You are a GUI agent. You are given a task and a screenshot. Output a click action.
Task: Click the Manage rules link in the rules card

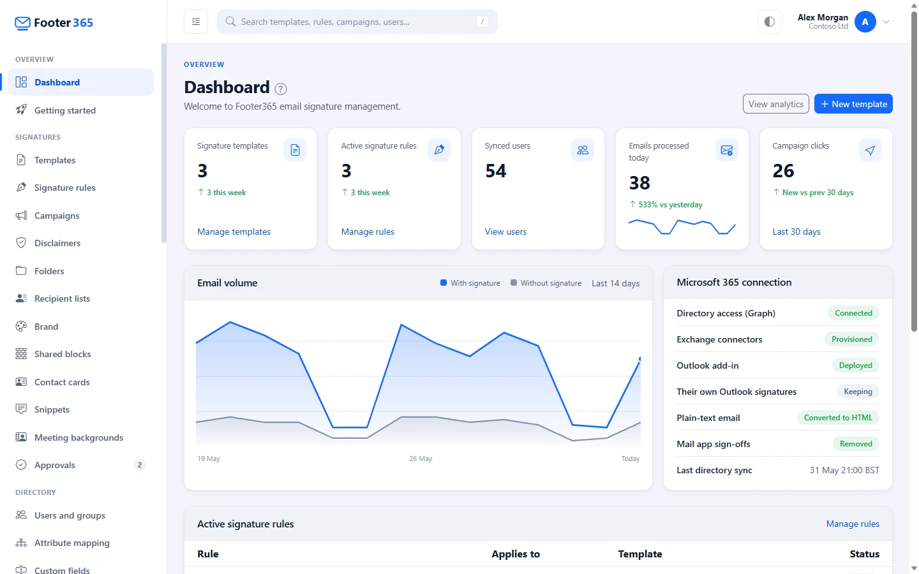(x=368, y=232)
